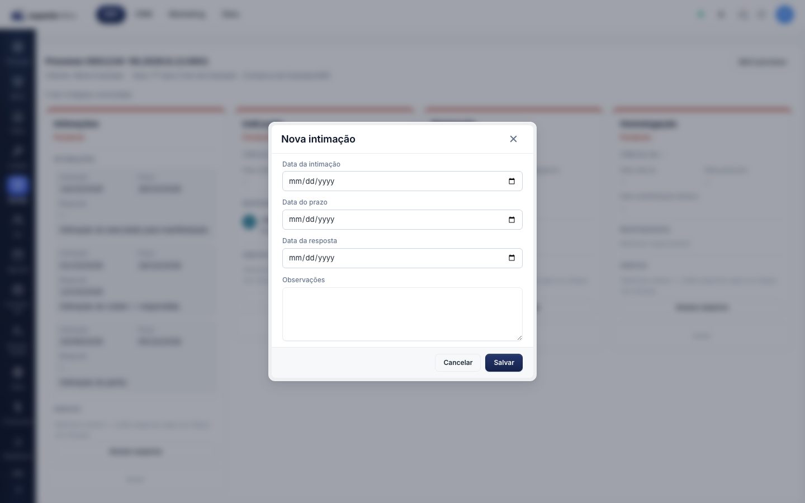Cancel the new intimação form
The height and width of the screenshot is (503, 805).
coord(458,363)
